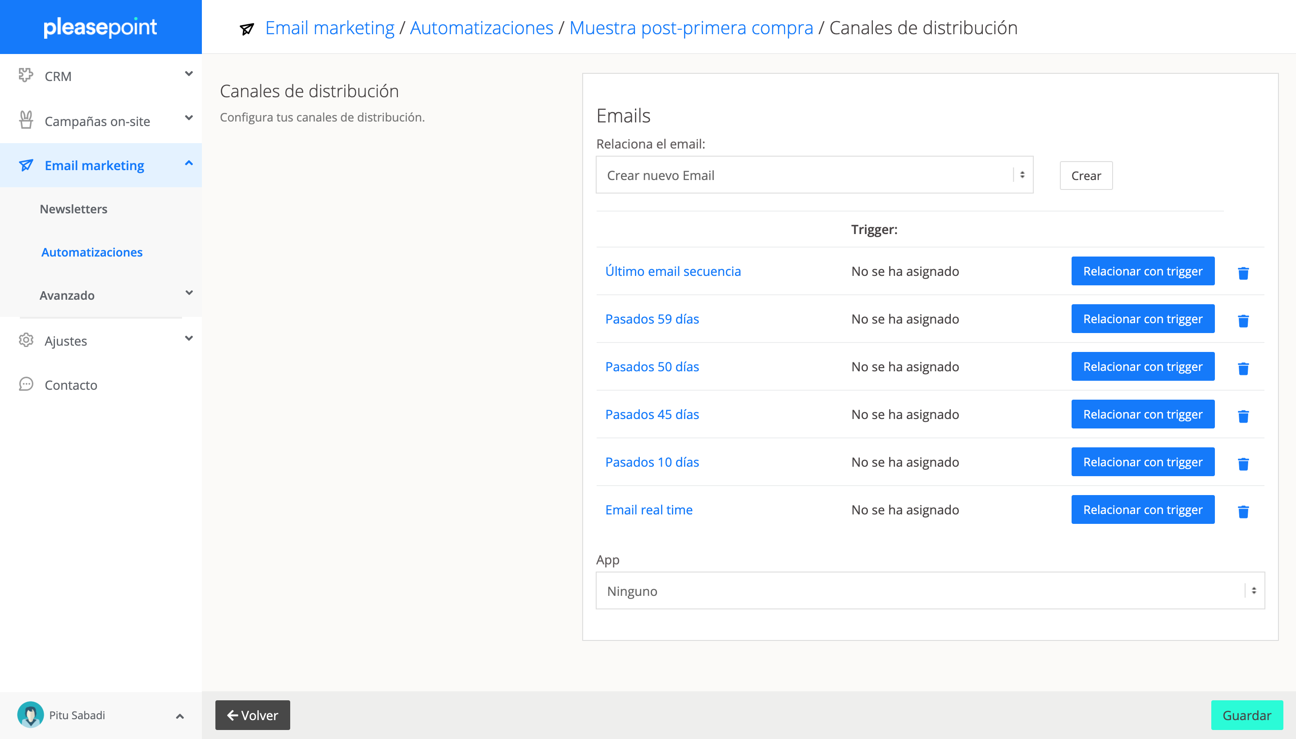The image size is (1296, 739).
Task: Click the Contacto chat bubble icon
Action: click(25, 384)
